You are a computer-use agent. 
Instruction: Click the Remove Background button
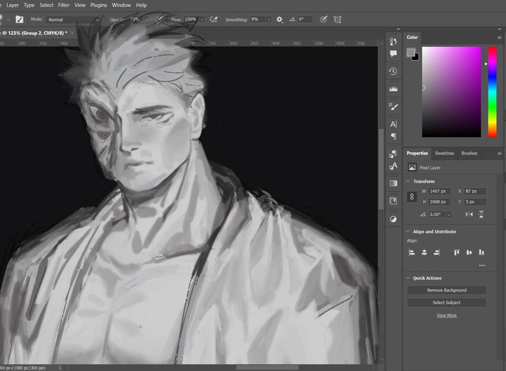pos(446,291)
